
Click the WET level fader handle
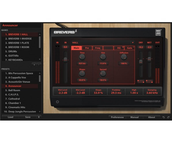(149, 60)
